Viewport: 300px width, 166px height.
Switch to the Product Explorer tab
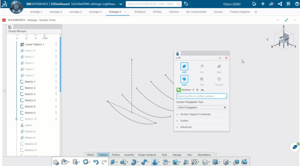[240, 12]
